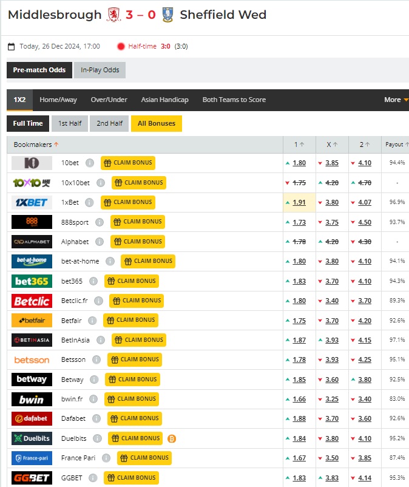Select Pre-match Odds view

click(39, 70)
